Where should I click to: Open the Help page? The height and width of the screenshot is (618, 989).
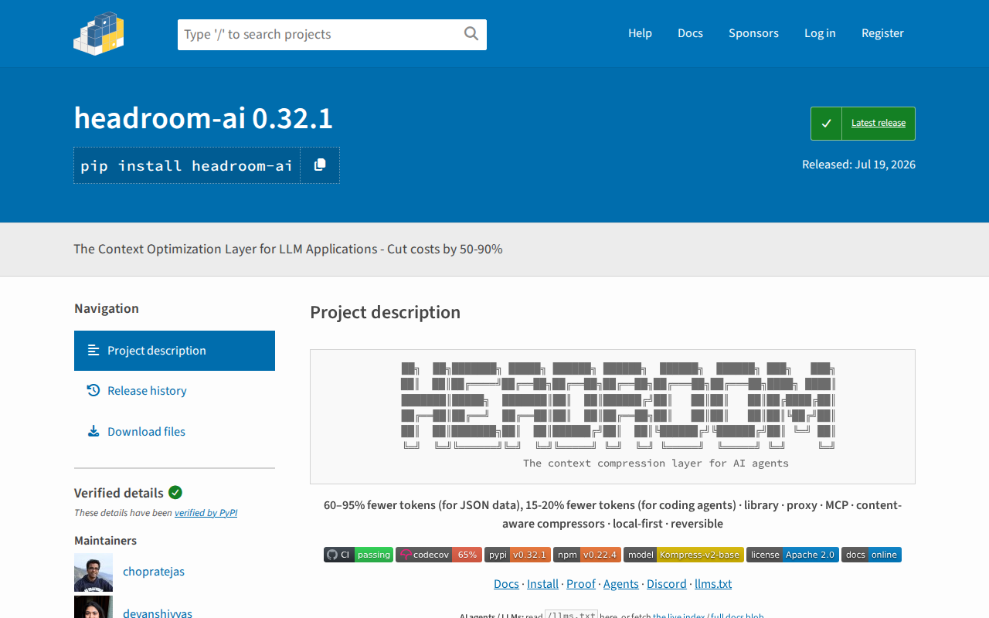tap(640, 33)
